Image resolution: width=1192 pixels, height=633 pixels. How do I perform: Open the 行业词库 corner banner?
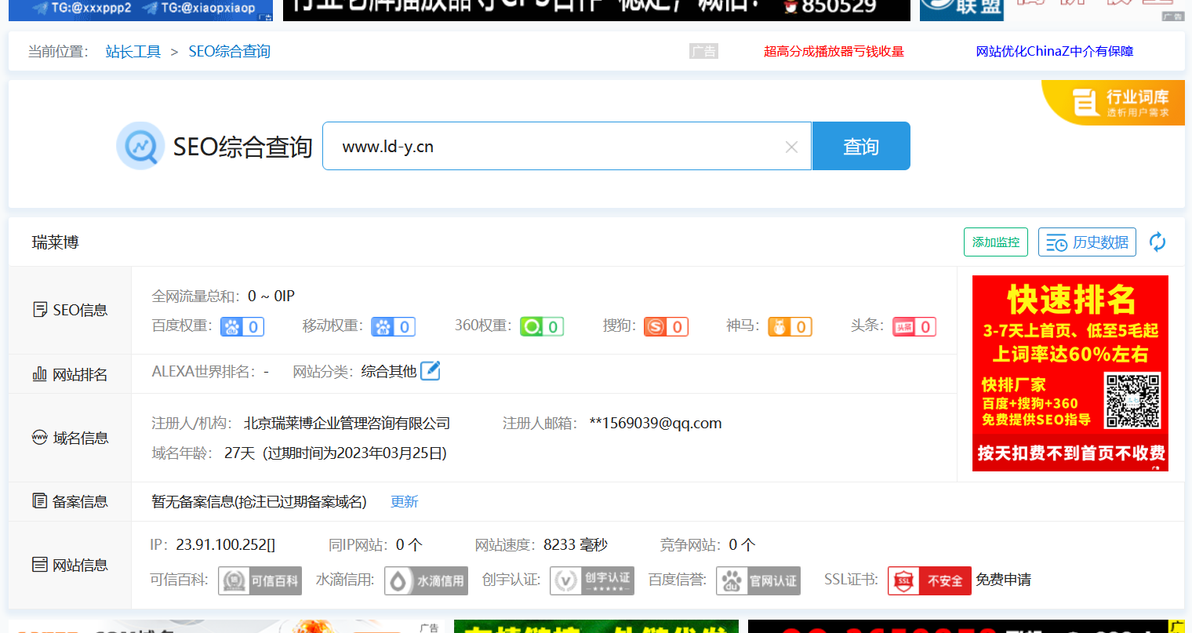pyautogui.click(x=1115, y=103)
